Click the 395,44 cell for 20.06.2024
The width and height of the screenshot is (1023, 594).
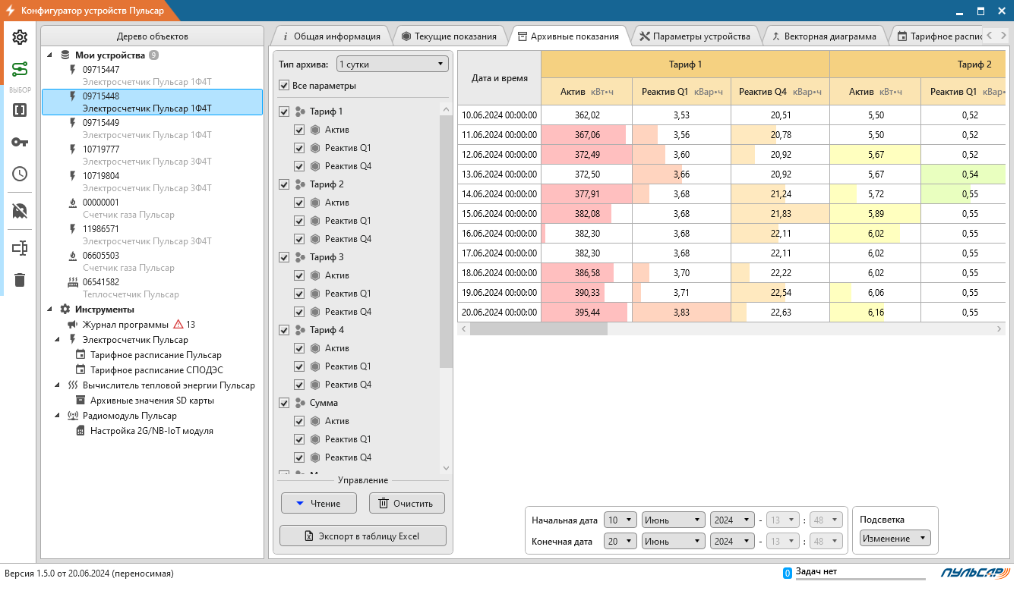(x=586, y=312)
